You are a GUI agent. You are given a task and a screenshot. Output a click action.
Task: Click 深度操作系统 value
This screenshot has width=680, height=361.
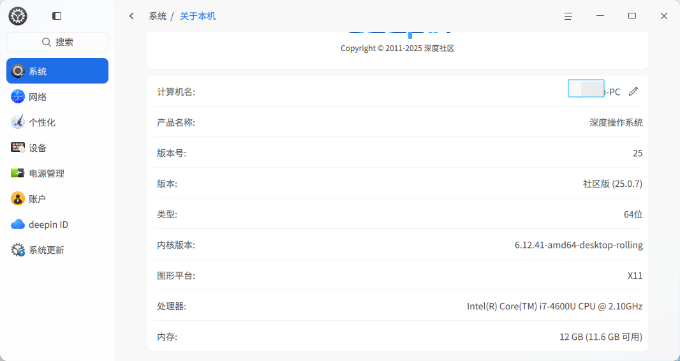[616, 122]
